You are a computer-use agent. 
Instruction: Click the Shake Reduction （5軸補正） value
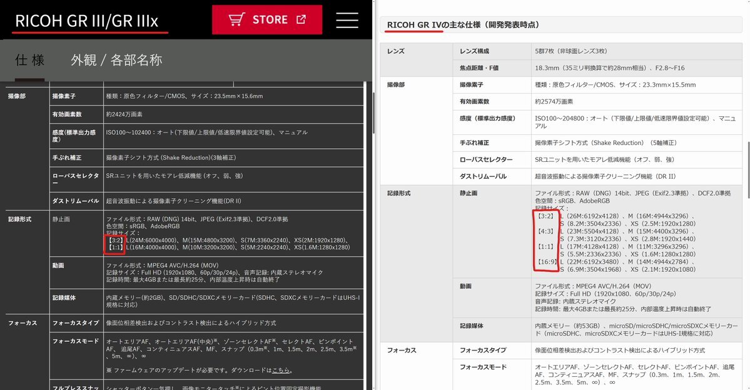click(606, 142)
